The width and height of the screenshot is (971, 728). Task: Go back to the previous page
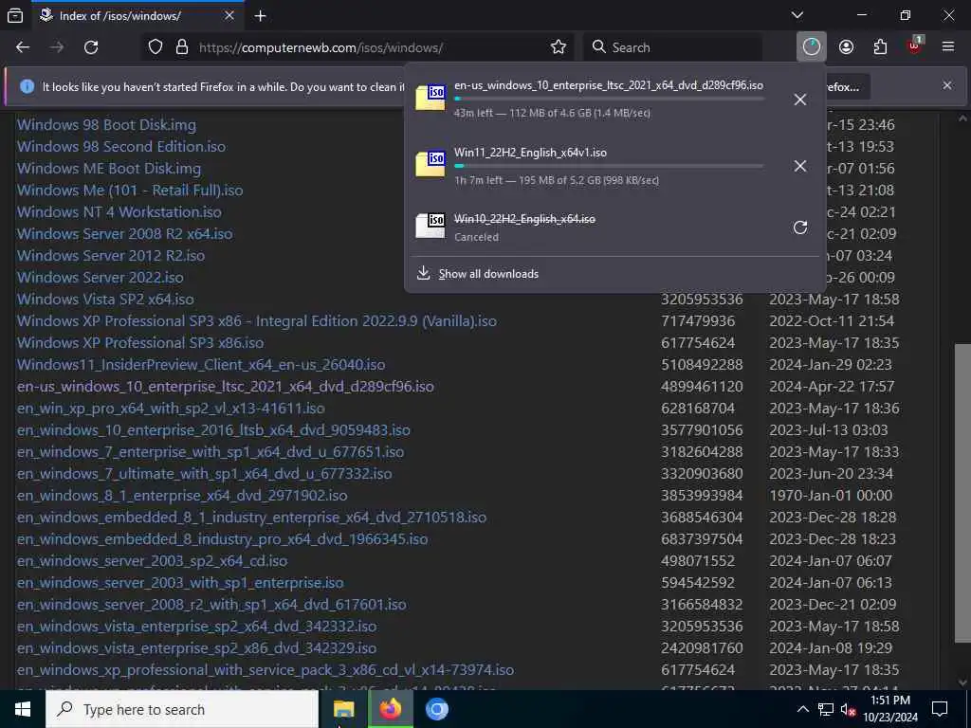coord(23,47)
